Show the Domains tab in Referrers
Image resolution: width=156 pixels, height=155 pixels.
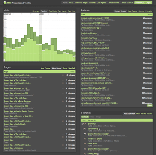pyautogui.click(x=149, y=11)
